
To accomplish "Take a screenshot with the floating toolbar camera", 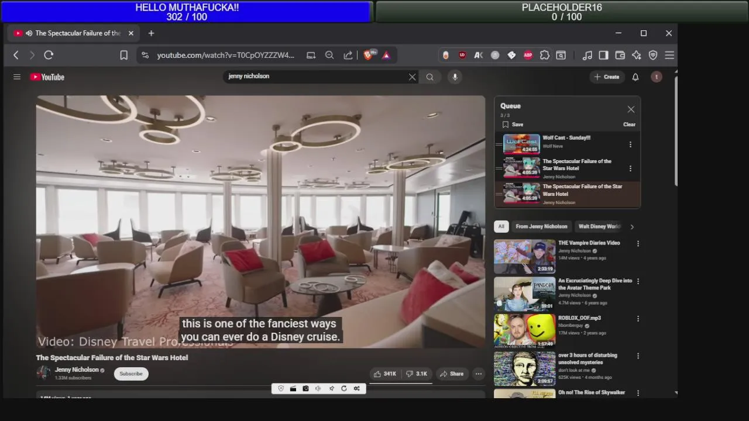I will (x=305, y=388).
